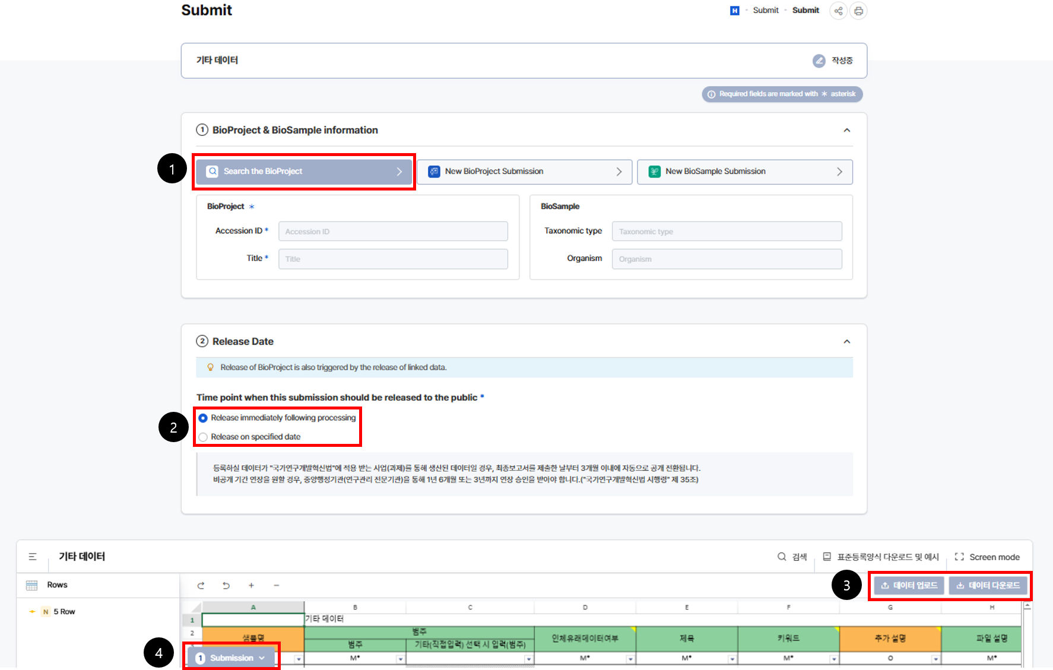Image resolution: width=1053 pixels, height=670 pixels.
Task: Select Release on specified date option
Action: coord(203,437)
